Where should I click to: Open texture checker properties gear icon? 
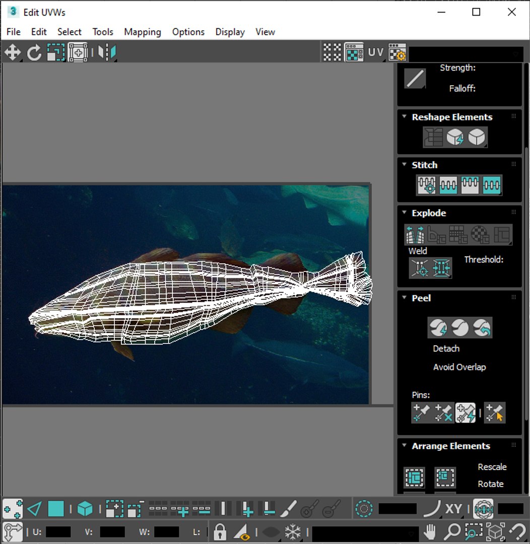pos(397,52)
